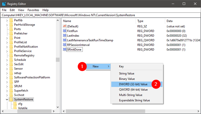
Task: Click tree pane scroll down arrow
Action: (x=58, y=107)
